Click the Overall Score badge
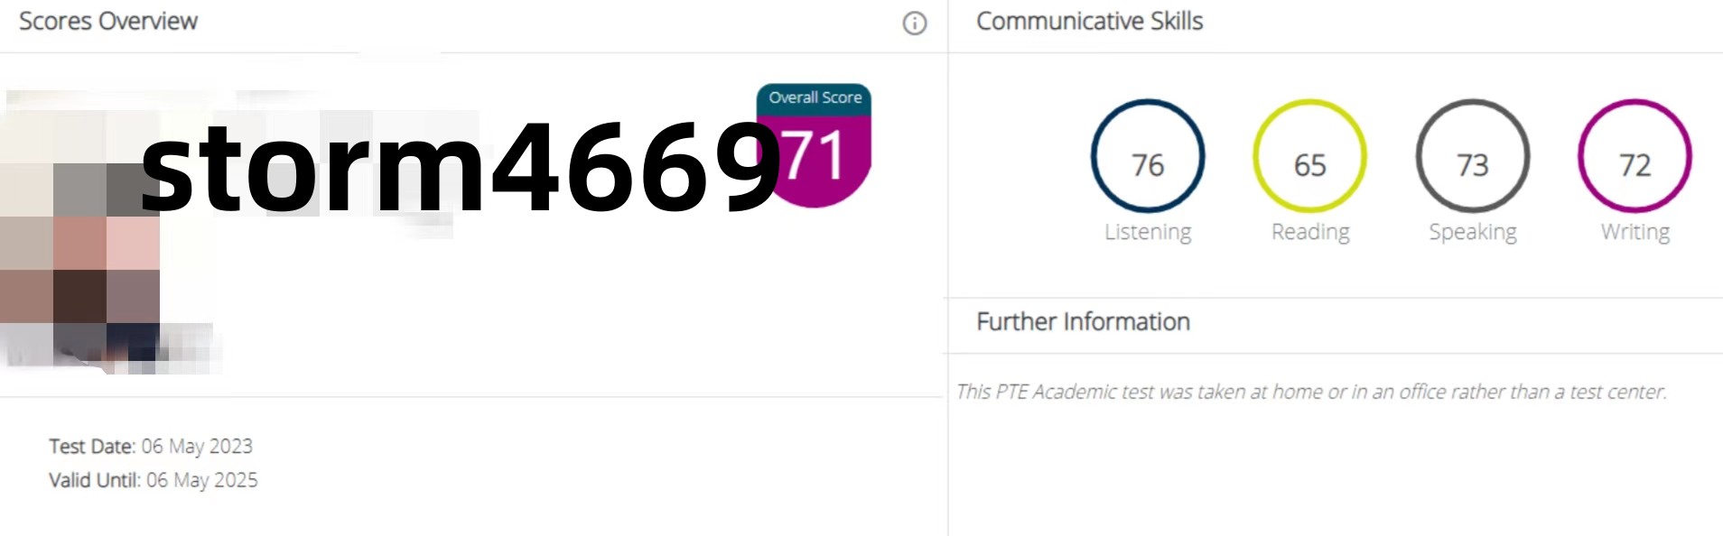The height and width of the screenshot is (536, 1723). [814, 145]
